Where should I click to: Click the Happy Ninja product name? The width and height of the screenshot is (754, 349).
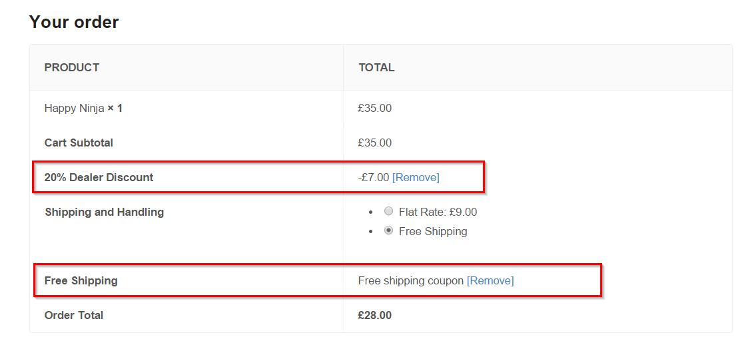pyautogui.click(x=75, y=108)
